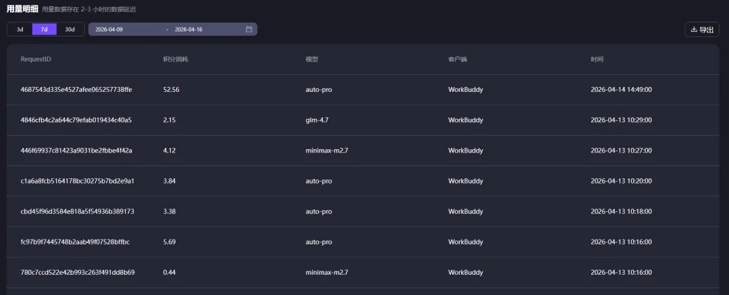Click the 时间 column header
Screen dimensions: 729x295
pyautogui.click(x=597, y=59)
